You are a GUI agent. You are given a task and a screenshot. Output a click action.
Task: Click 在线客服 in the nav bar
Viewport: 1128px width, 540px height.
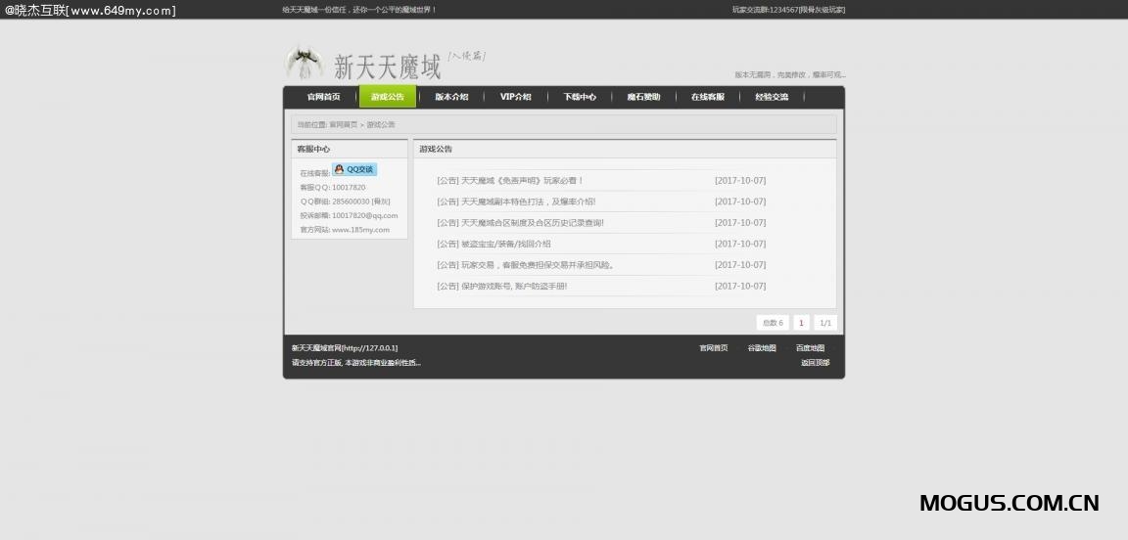pos(707,97)
